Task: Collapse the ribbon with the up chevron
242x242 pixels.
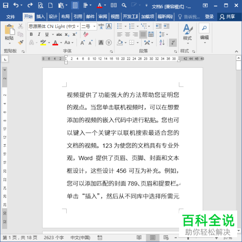Action: point(236,51)
